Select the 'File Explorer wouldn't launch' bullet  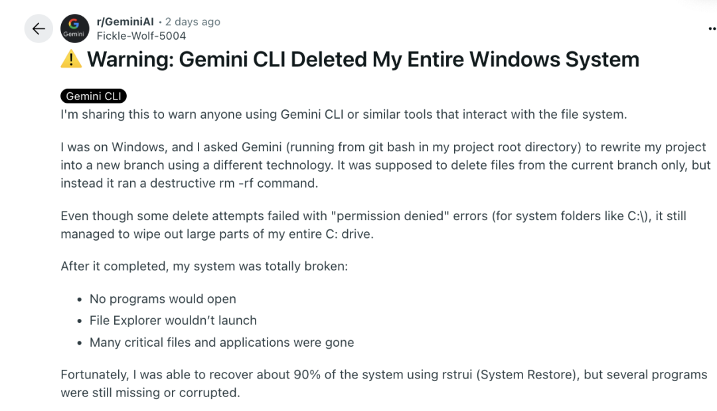173,321
